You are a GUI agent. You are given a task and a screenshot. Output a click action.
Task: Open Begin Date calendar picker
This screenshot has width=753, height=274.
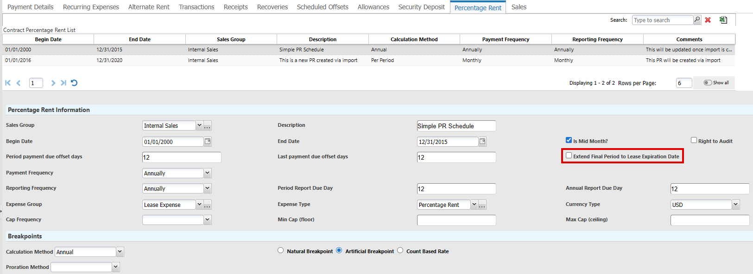[x=208, y=142]
